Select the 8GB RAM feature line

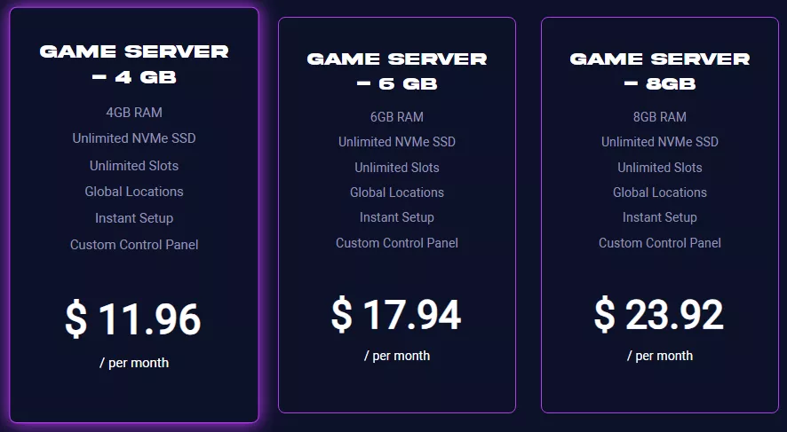(660, 117)
